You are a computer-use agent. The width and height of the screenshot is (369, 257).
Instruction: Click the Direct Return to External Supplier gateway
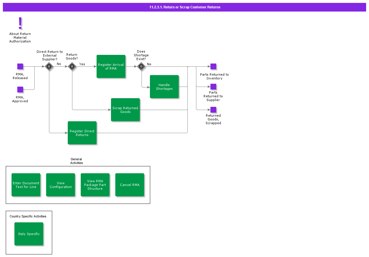pos(49,66)
